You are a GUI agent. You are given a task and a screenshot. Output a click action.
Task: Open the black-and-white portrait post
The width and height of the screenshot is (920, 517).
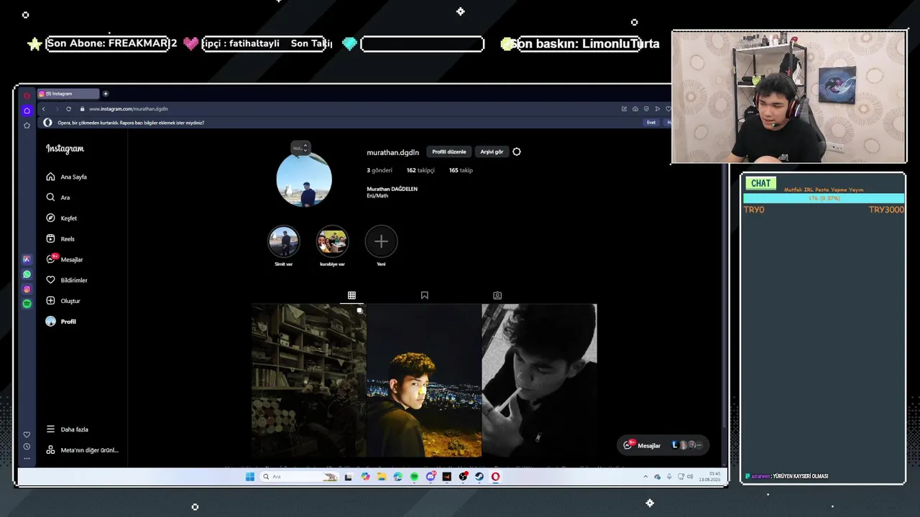point(539,381)
